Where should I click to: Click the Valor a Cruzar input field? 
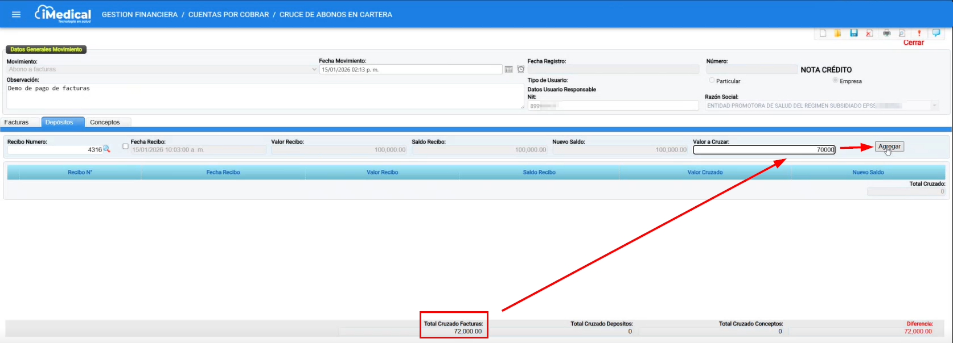[764, 150]
